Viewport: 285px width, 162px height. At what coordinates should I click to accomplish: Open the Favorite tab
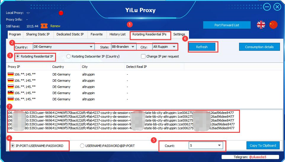pyautogui.click(x=97, y=35)
